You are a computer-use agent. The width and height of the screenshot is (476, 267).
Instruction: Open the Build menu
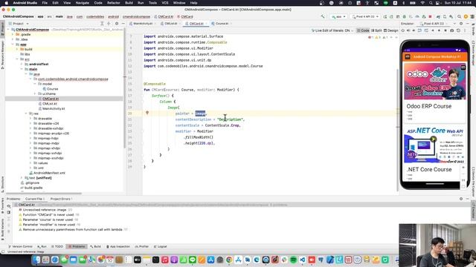point(129,3)
